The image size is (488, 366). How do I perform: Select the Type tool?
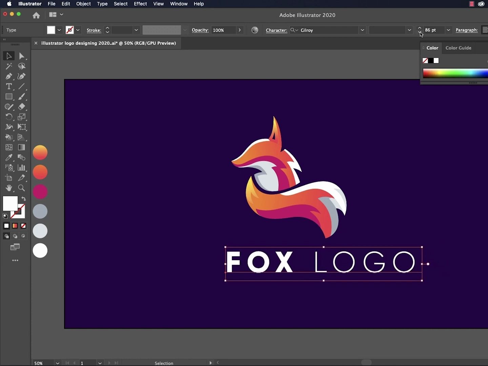[9, 86]
